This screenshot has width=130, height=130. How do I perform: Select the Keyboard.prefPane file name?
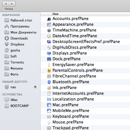tap(71, 116)
